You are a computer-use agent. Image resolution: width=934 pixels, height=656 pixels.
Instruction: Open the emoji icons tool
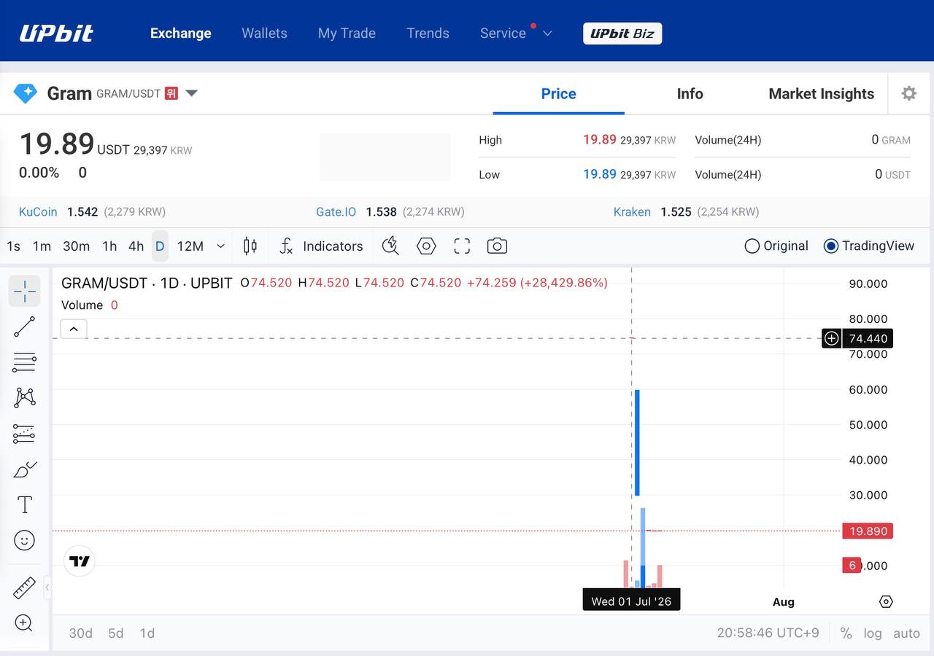click(24, 540)
